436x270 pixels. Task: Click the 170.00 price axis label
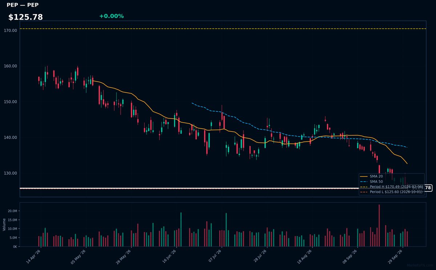(x=12, y=31)
